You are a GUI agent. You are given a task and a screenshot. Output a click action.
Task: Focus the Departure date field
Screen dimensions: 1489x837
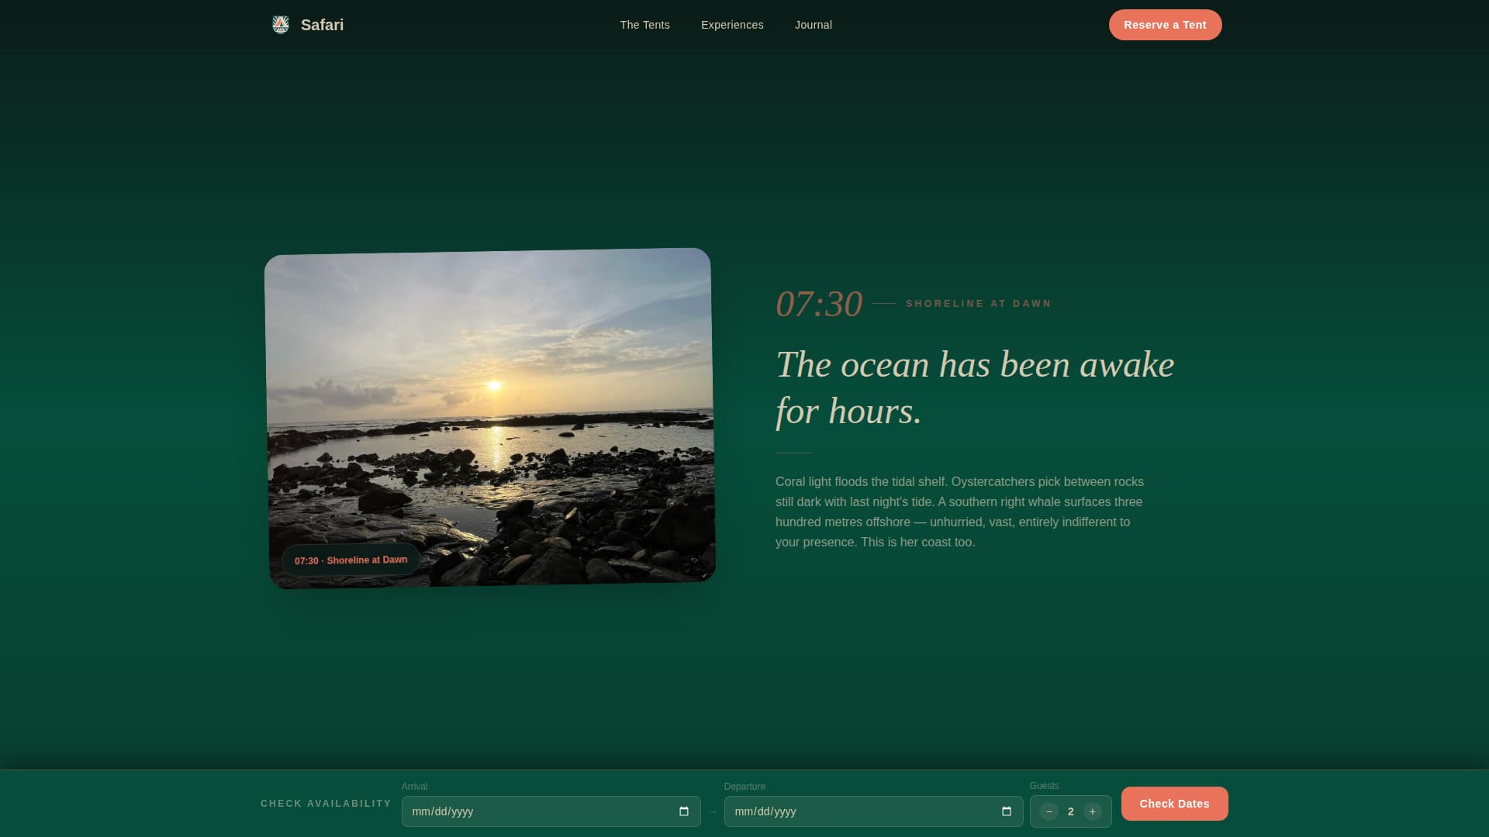coord(873,811)
